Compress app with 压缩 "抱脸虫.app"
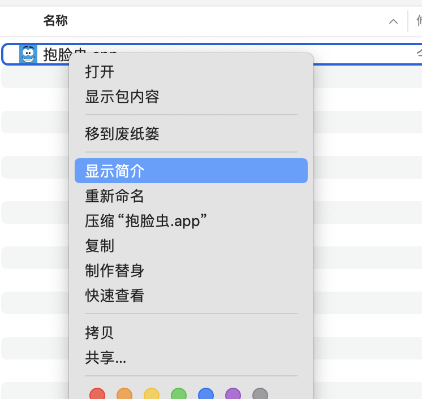 click(146, 221)
